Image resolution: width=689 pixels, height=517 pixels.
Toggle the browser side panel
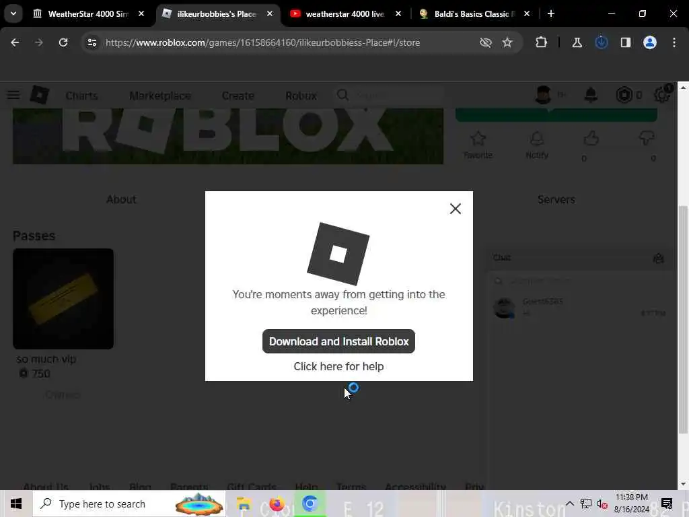[x=625, y=42]
